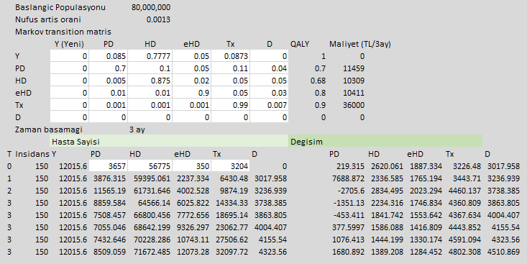Edit Y to Tx probability cell 0.0873
Screen dimensions: 527x264
[230, 56]
